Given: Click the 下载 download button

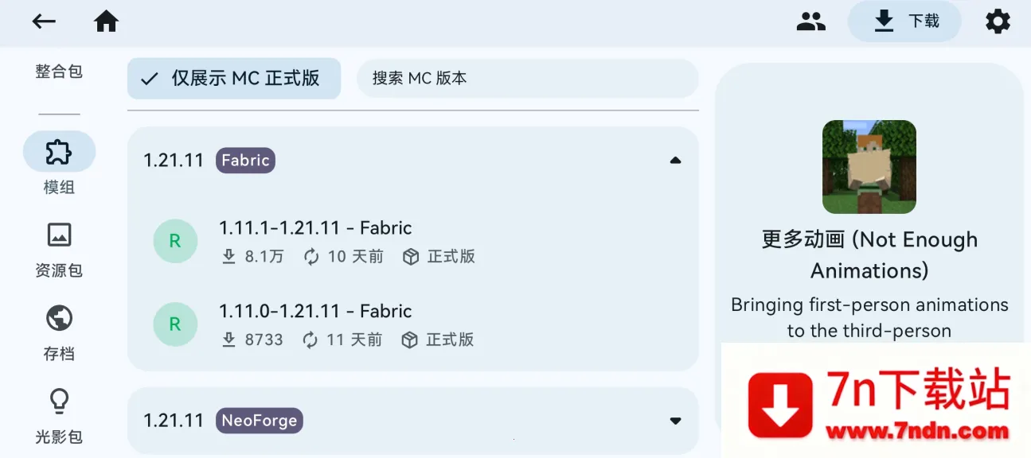Looking at the screenshot, I should pos(904,21).
